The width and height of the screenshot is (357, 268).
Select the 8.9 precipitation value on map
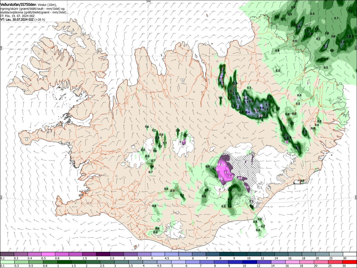click(x=262, y=107)
